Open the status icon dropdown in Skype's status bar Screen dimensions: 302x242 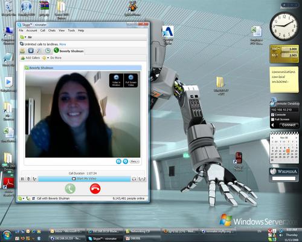pos(21,198)
